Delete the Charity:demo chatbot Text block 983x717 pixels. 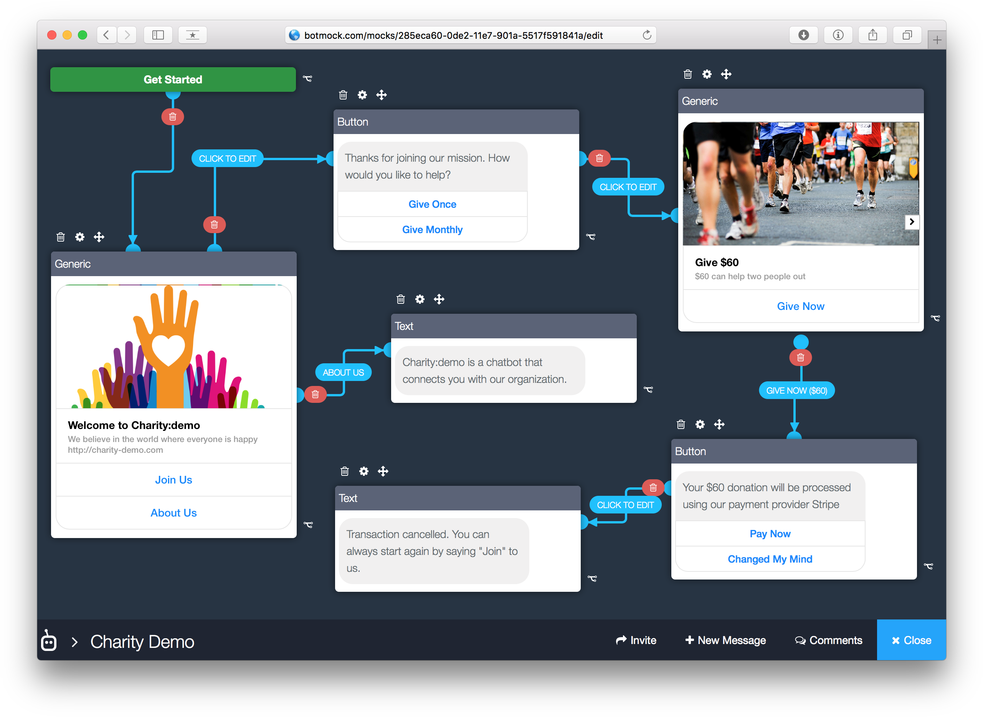coord(400,299)
